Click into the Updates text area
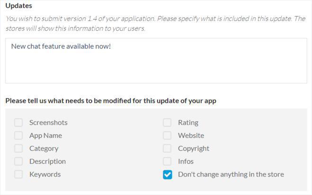The width and height of the screenshot is (312, 195). point(156,61)
